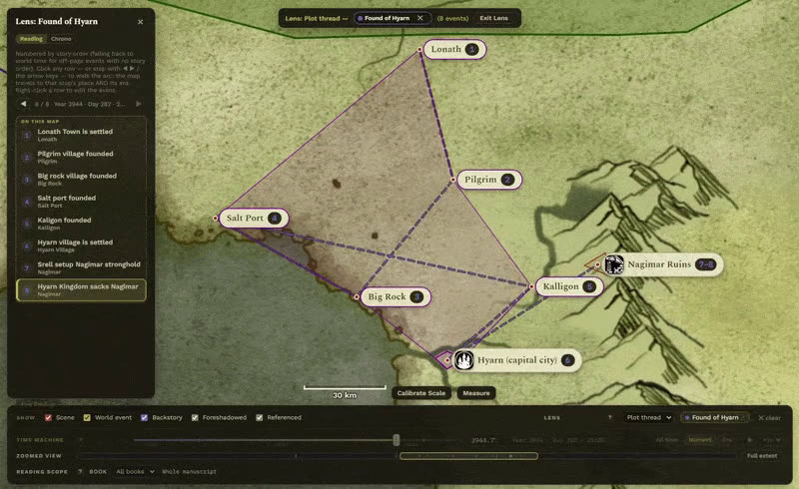Select 'Lonath Town is settled' event row
Viewport: 799px width, 489px height.
(82, 135)
